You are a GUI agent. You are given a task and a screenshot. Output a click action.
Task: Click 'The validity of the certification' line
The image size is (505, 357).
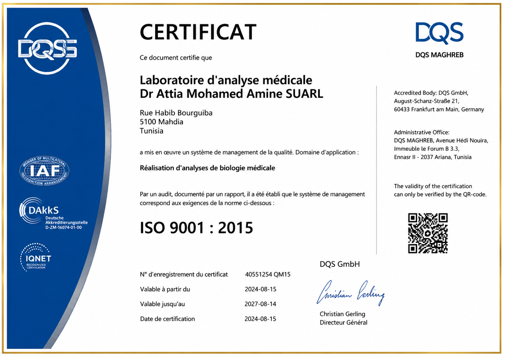pos(433,186)
